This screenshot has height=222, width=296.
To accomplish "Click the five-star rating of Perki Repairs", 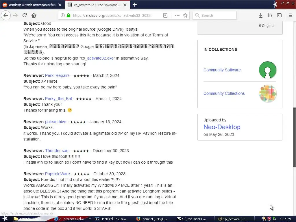I will tap(81, 76).
